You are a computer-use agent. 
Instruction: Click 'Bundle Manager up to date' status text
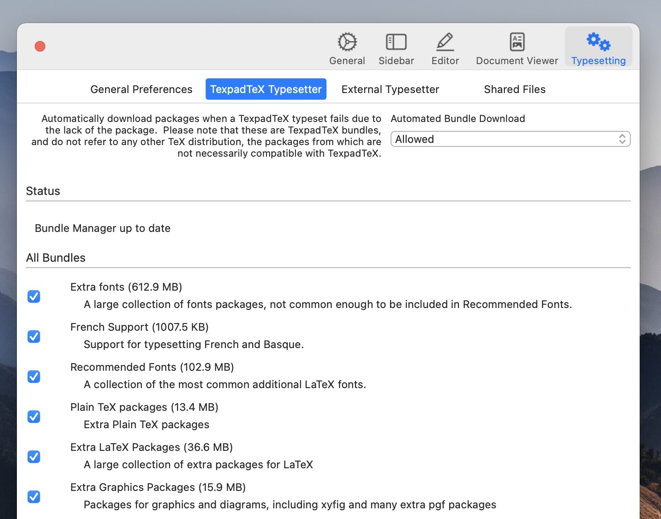[103, 228]
